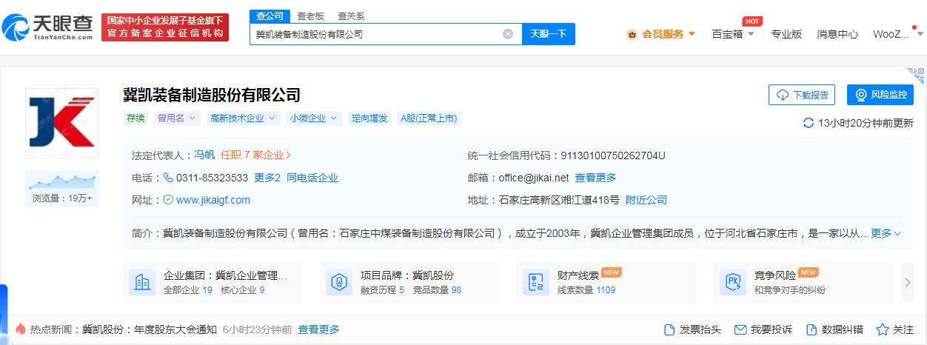Click the 下载报告 button

pyautogui.click(x=802, y=95)
